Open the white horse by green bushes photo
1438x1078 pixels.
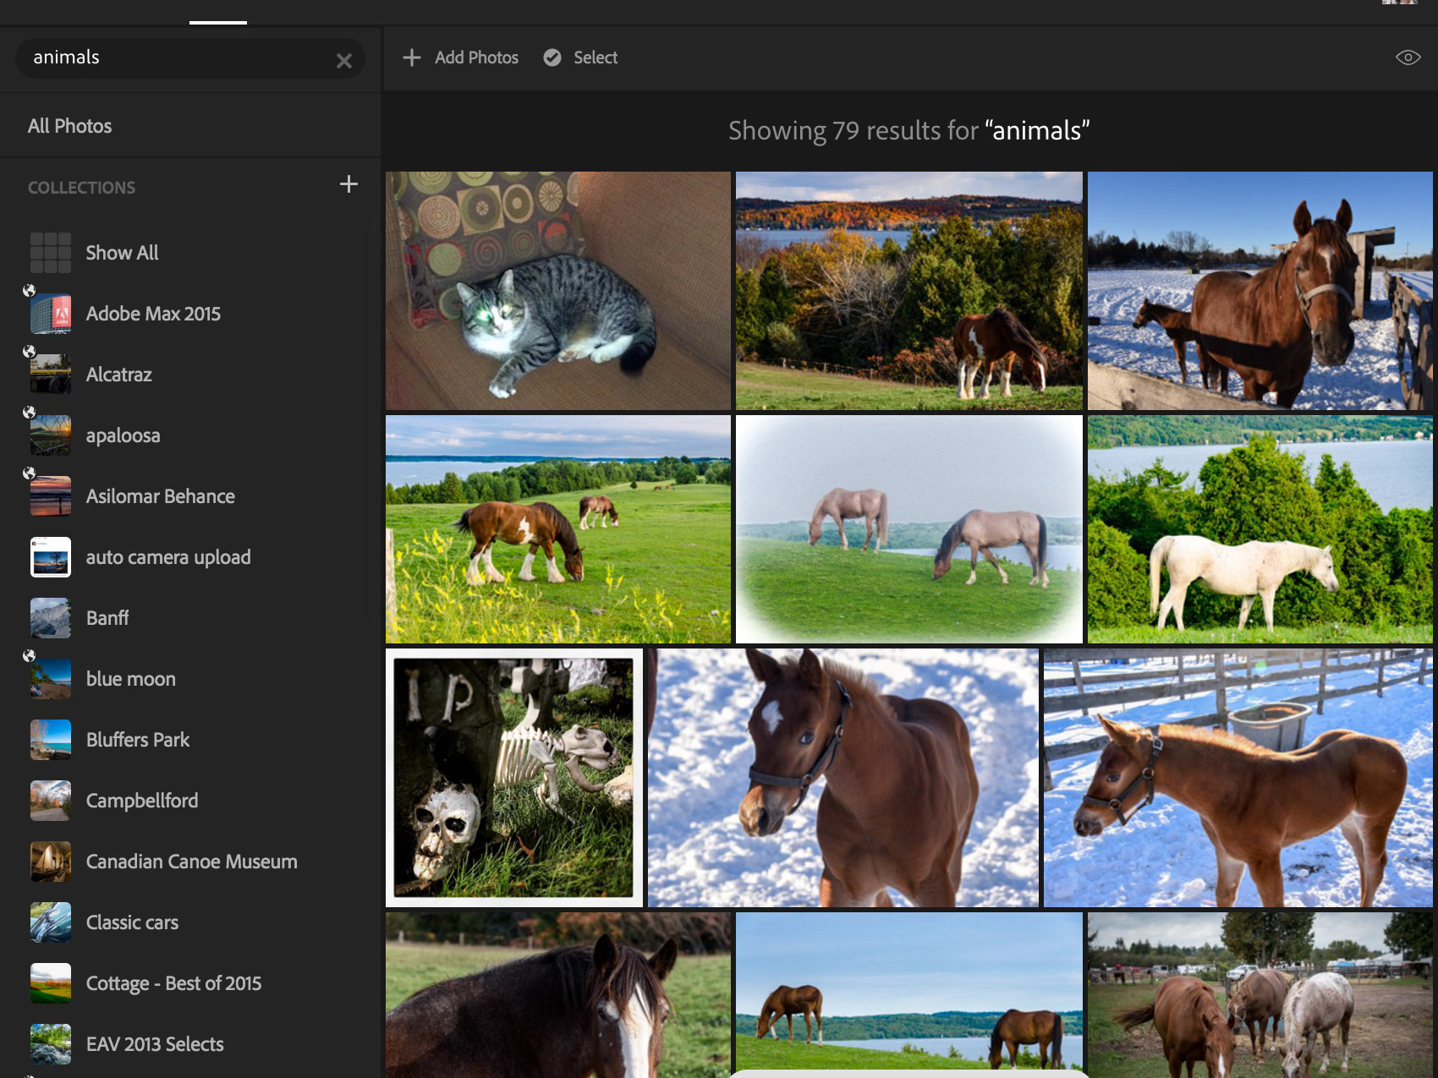click(1260, 529)
